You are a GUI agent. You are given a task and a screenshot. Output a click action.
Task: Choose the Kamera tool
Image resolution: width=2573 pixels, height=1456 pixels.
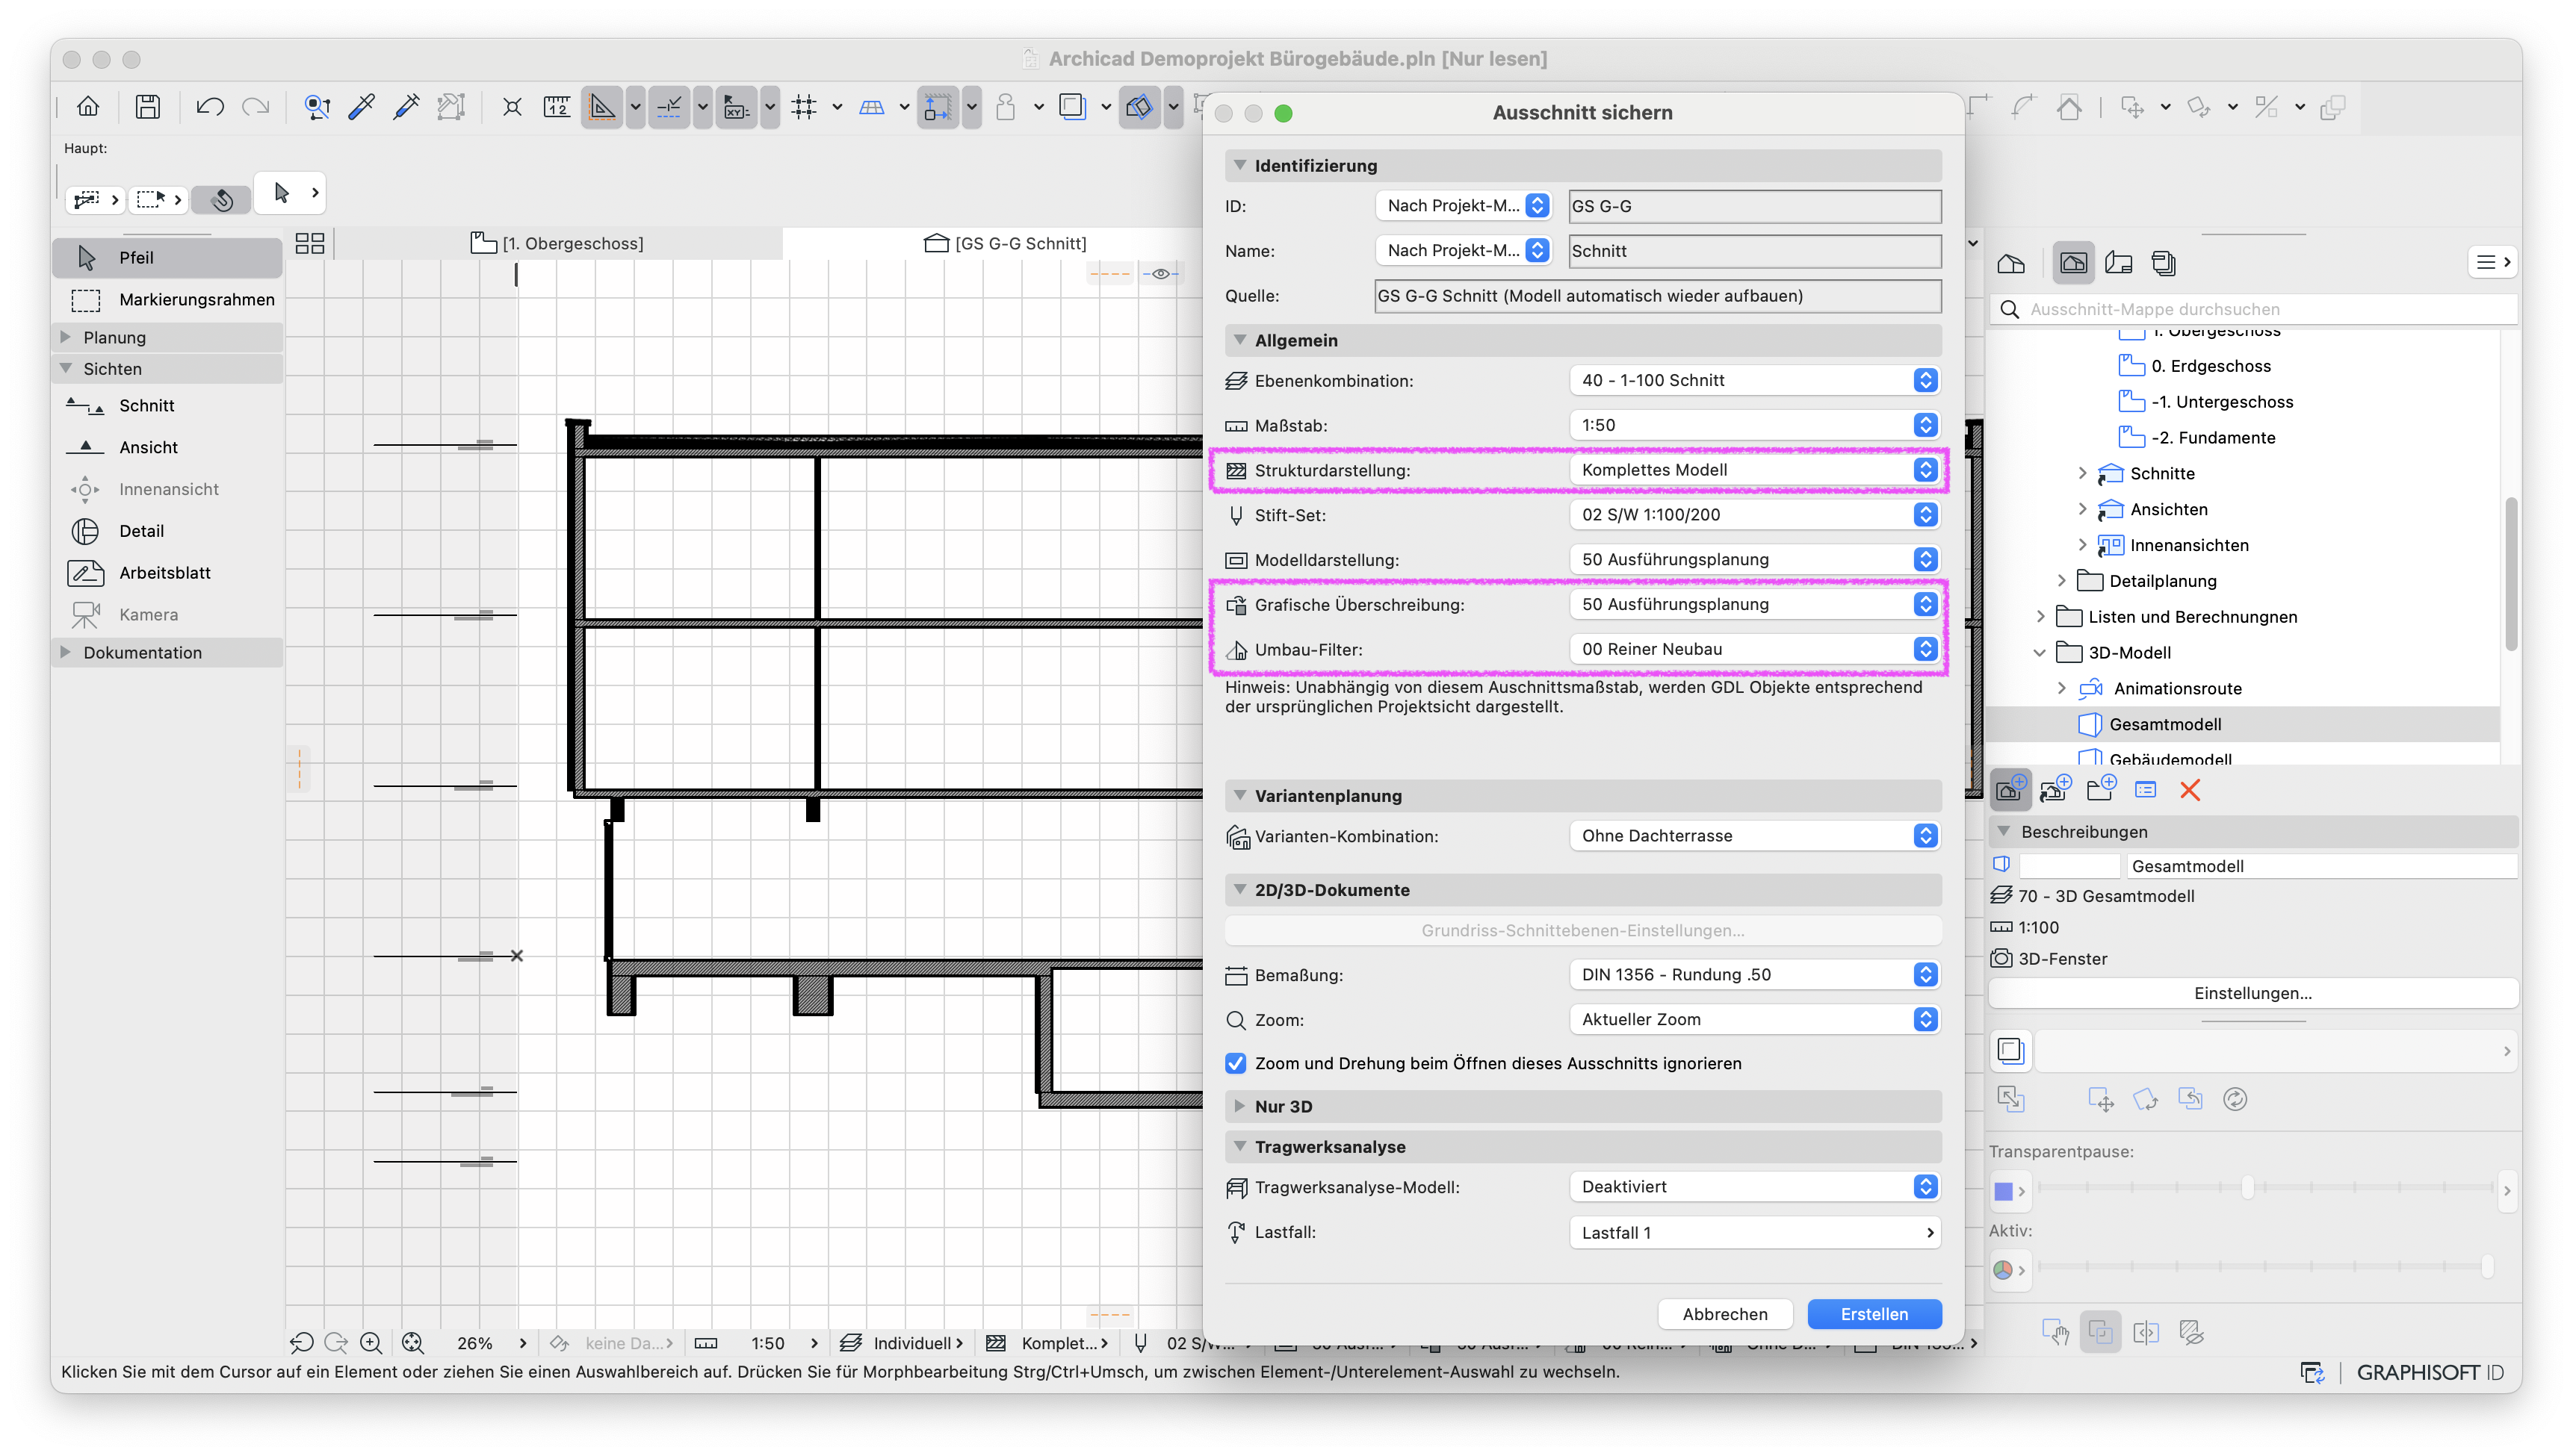[167, 615]
